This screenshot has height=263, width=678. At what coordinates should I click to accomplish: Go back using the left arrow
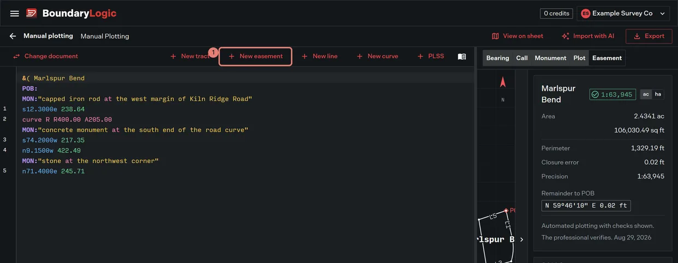[x=13, y=36]
